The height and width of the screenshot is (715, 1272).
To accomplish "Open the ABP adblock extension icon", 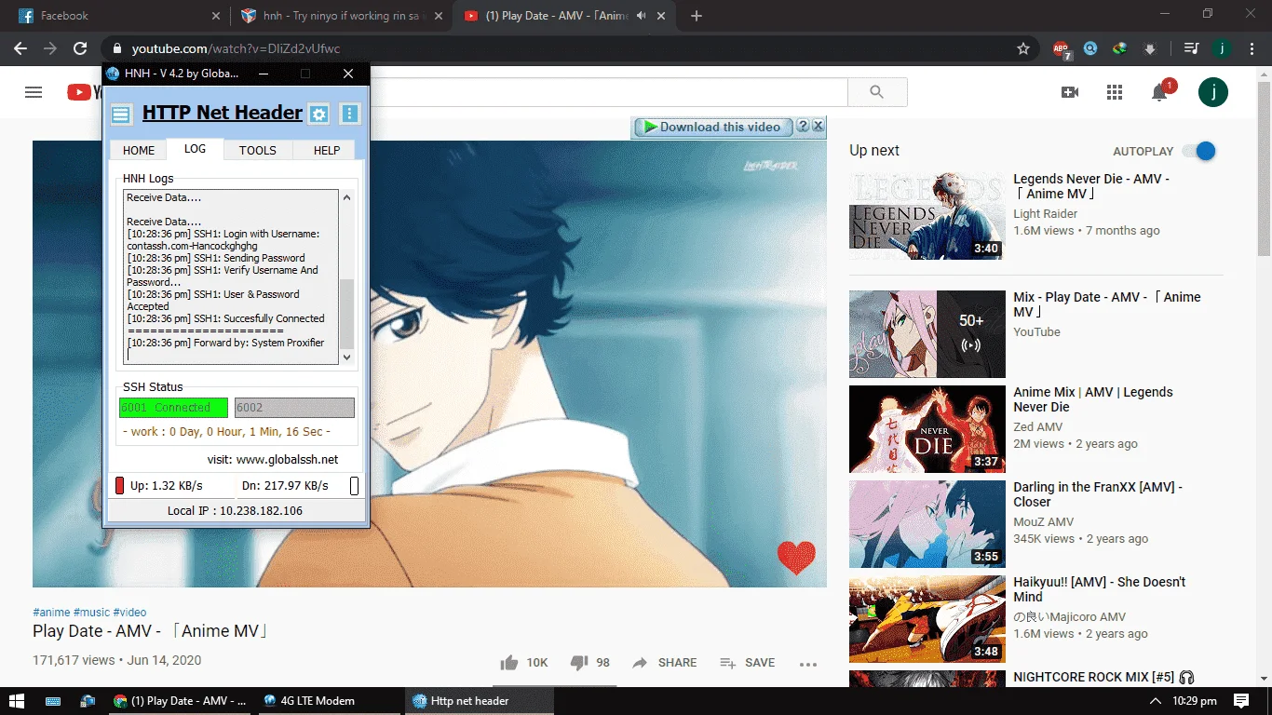I will [1061, 49].
